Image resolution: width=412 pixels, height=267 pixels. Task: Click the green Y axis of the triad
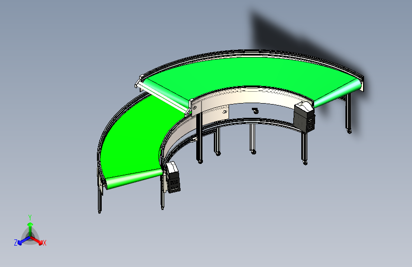[x=30, y=229]
